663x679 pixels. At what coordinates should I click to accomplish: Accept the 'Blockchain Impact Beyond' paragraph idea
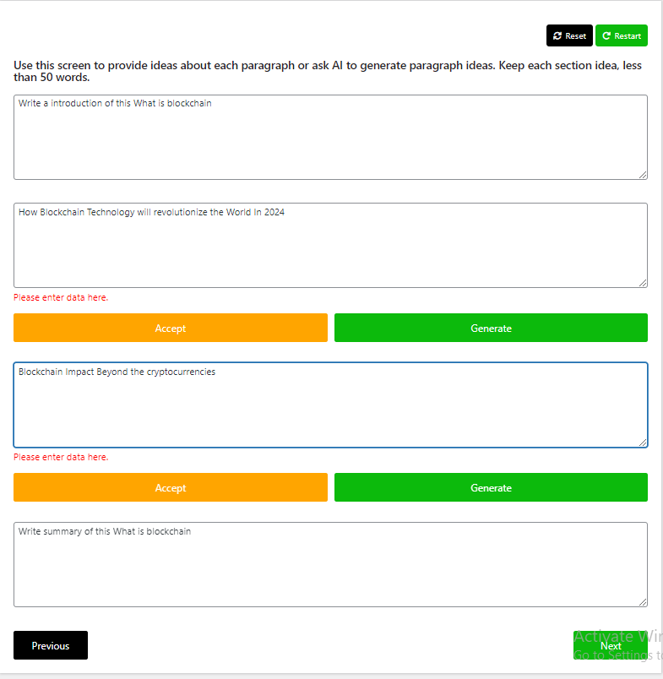pos(170,488)
